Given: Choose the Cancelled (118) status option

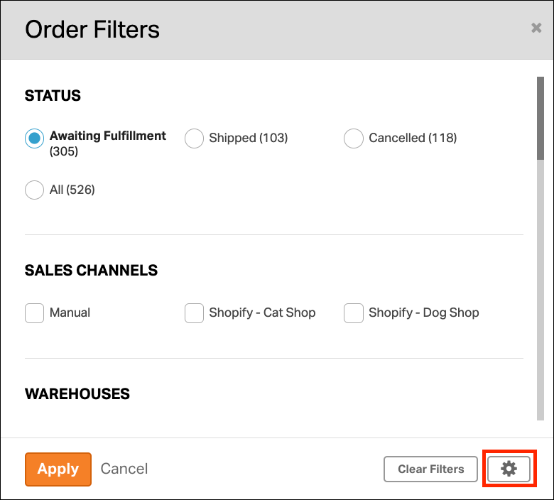Looking at the screenshot, I should coord(353,138).
